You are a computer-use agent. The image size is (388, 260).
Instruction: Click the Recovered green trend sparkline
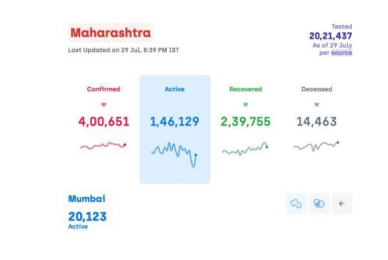(x=245, y=149)
